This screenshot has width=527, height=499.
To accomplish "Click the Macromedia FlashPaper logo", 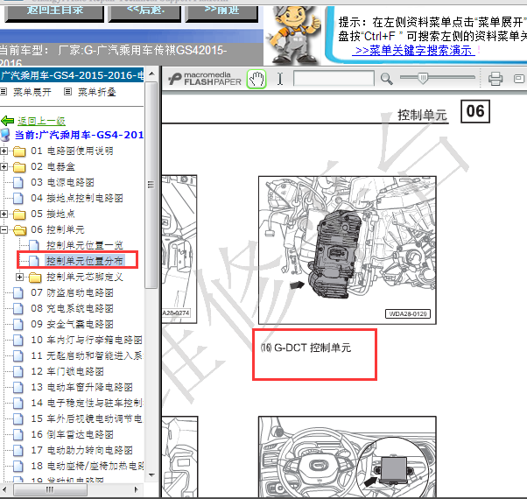I will (x=204, y=79).
